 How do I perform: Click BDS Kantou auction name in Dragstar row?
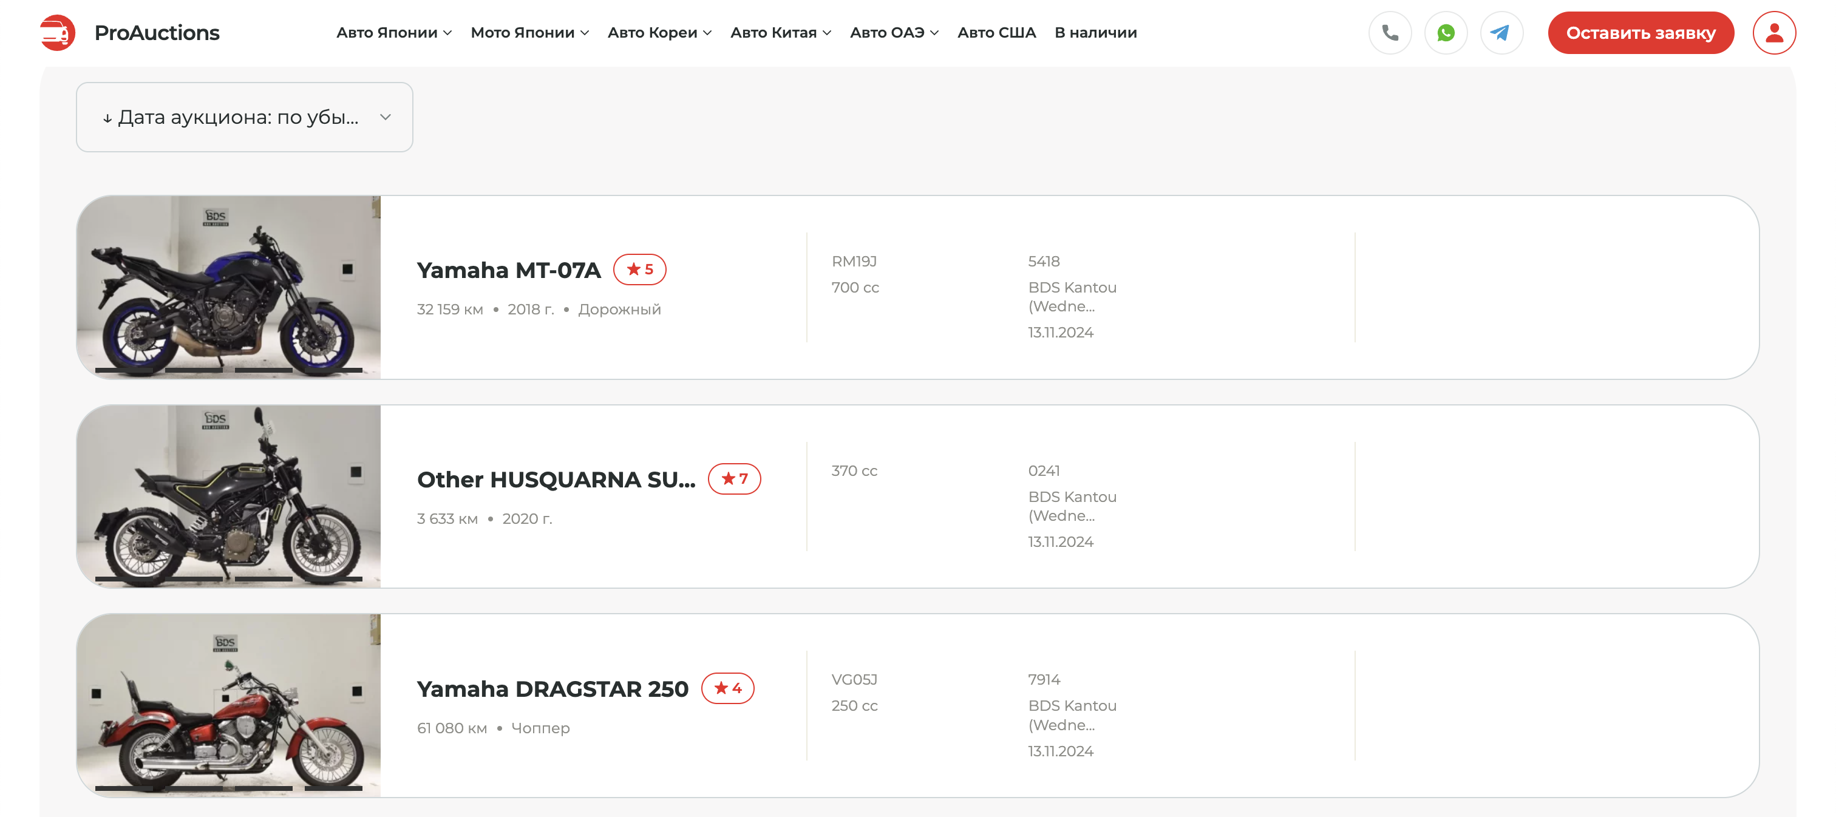pos(1072,715)
